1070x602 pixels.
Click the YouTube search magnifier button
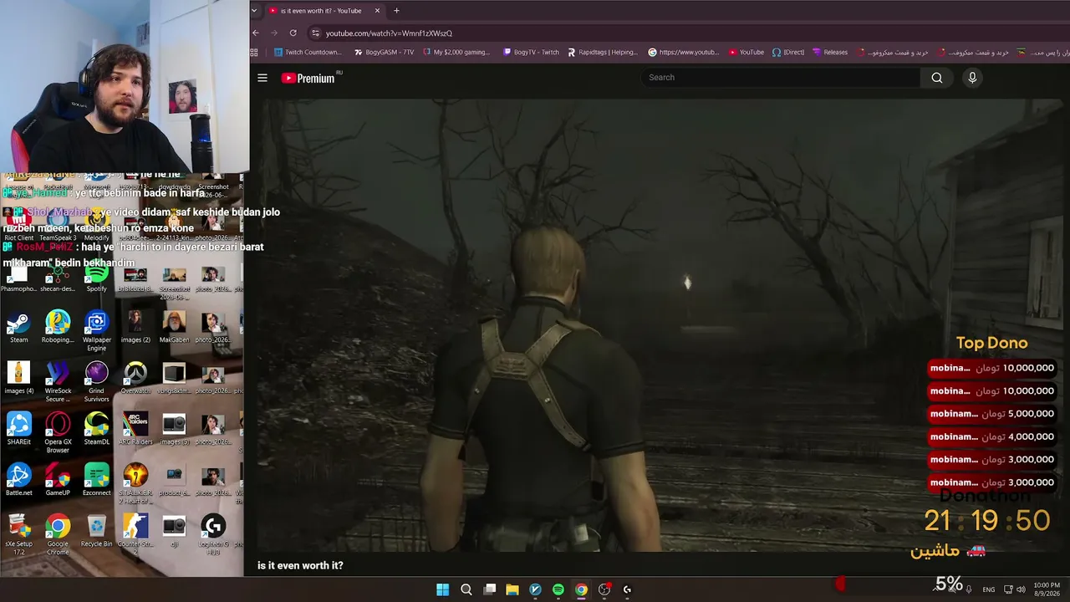click(937, 78)
